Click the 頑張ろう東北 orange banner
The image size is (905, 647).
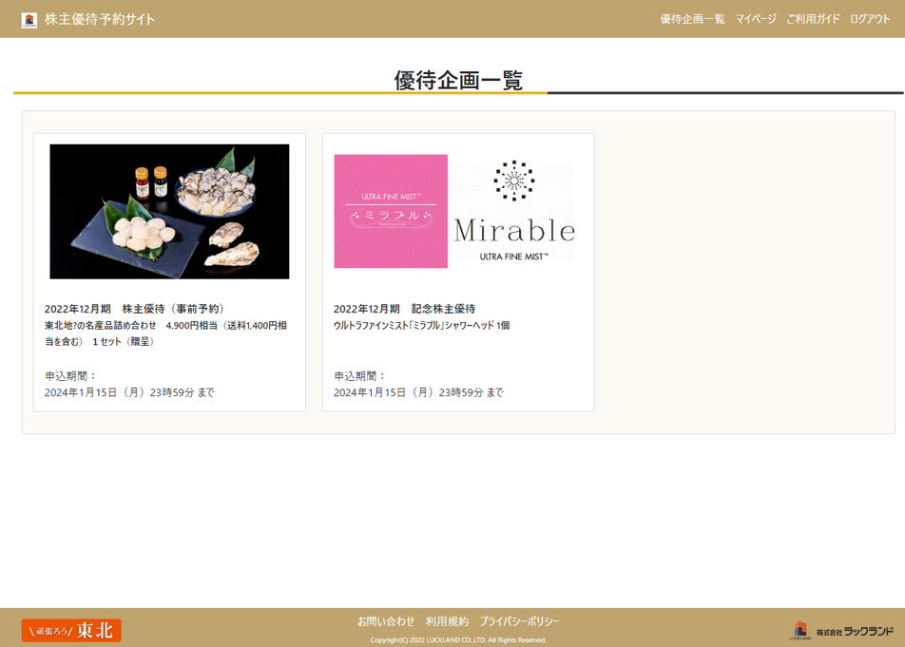click(x=71, y=630)
